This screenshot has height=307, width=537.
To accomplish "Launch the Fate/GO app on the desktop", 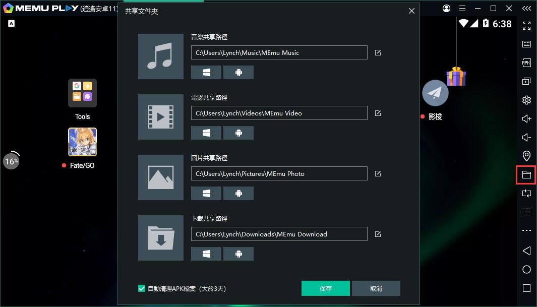I will coord(82,142).
